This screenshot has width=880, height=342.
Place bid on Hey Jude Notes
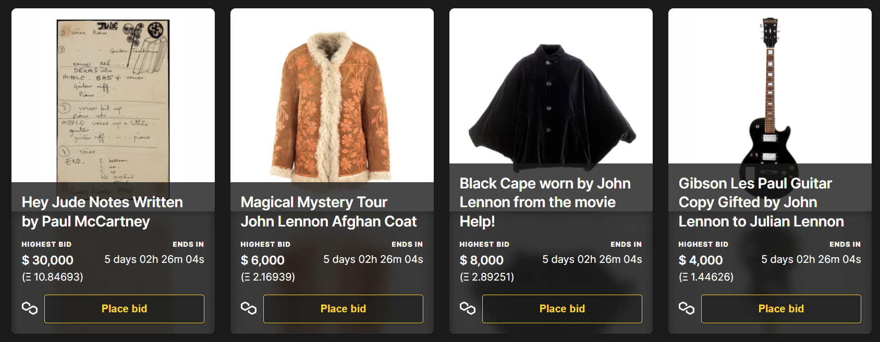(124, 309)
